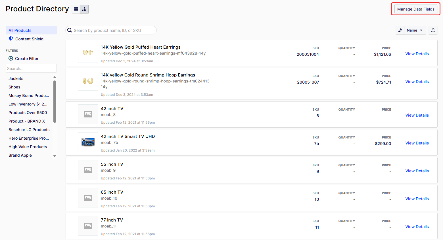Click the 42 inch TV placeholder image
This screenshot has width=443, height=240.
[88, 114]
